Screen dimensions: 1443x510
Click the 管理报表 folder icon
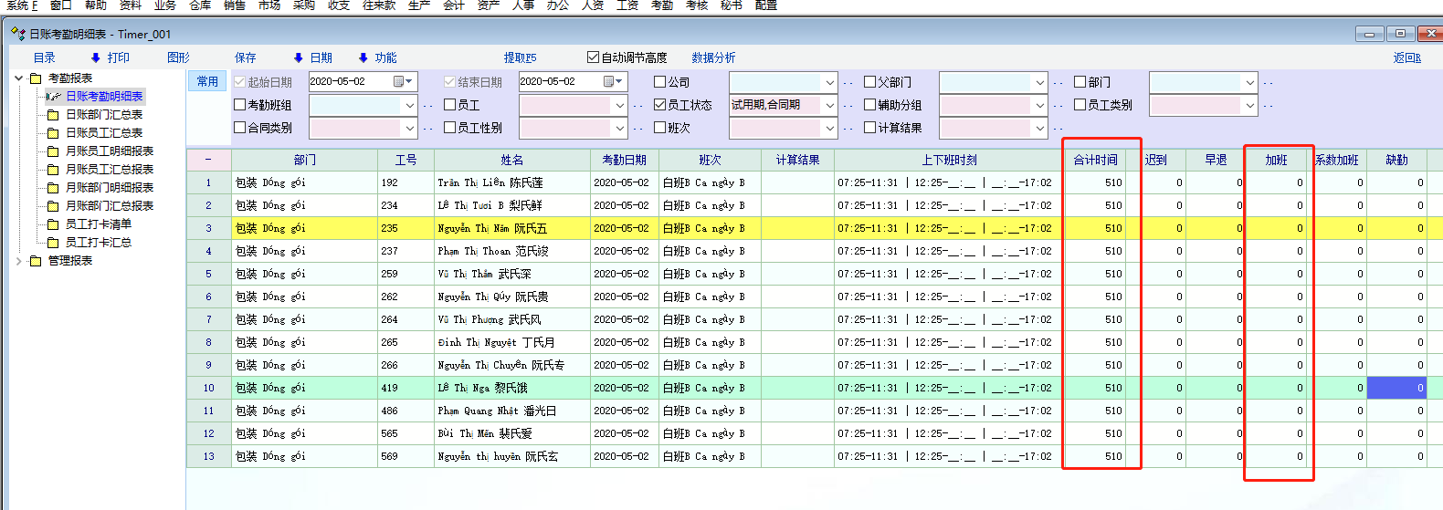pyautogui.click(x=36, y=261)
